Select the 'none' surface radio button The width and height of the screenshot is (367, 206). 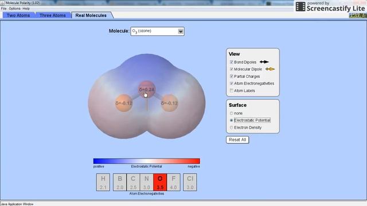pos(232,113)
